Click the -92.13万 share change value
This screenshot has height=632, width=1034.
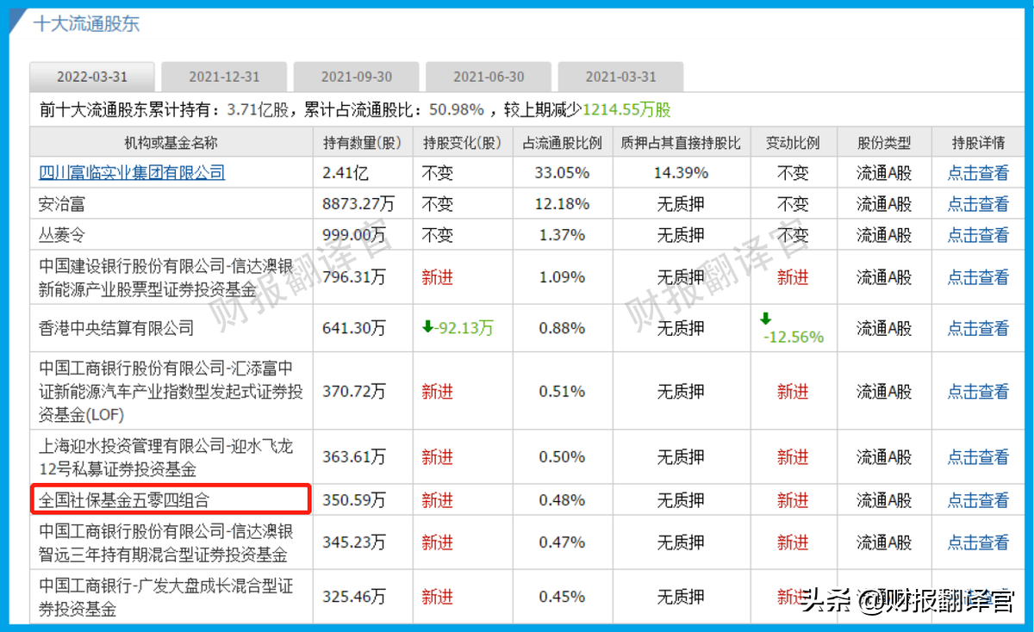pos(464,328)
